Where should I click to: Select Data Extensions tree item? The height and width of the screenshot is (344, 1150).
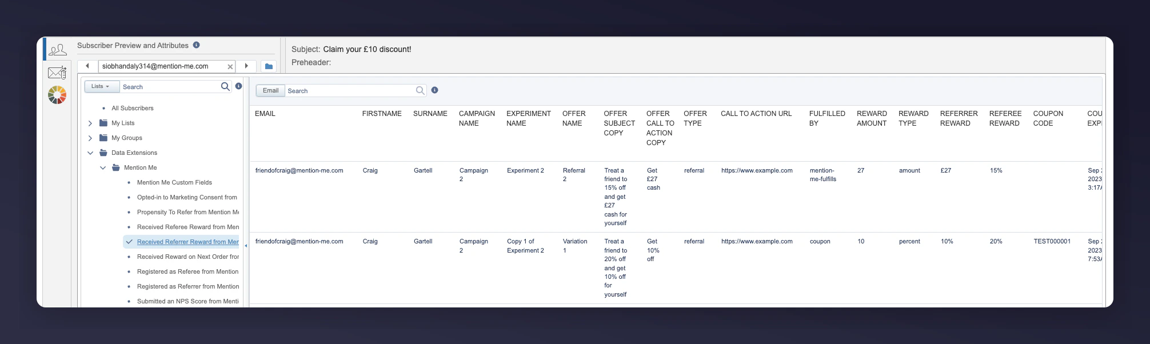(134, 153)
